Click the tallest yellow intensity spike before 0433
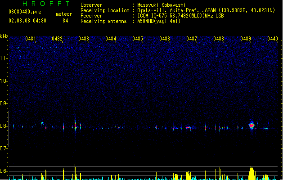 coord(75,172)
